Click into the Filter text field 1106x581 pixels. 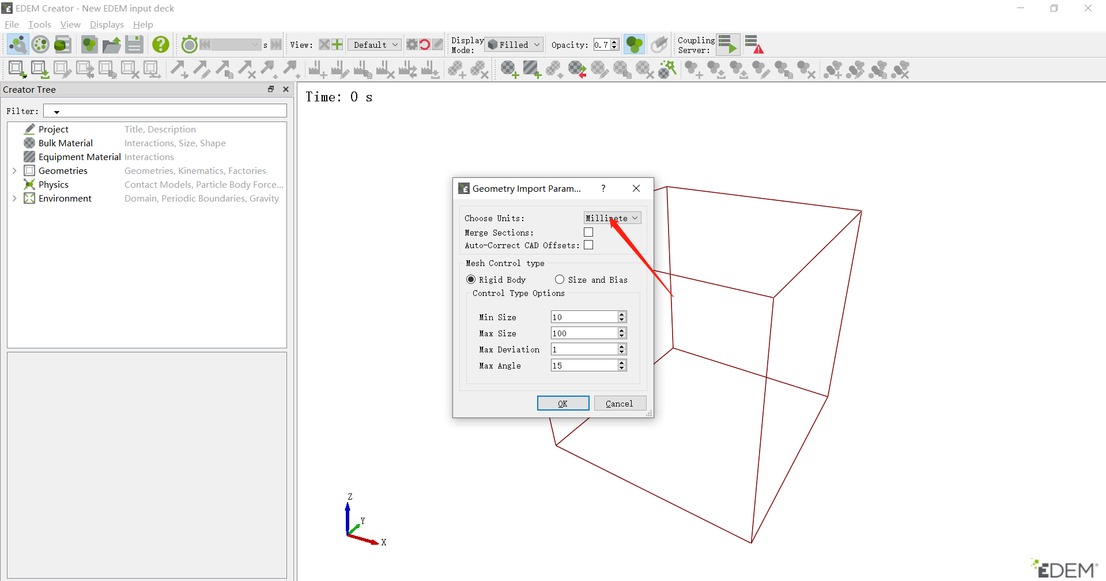click(x=165, y=111)
